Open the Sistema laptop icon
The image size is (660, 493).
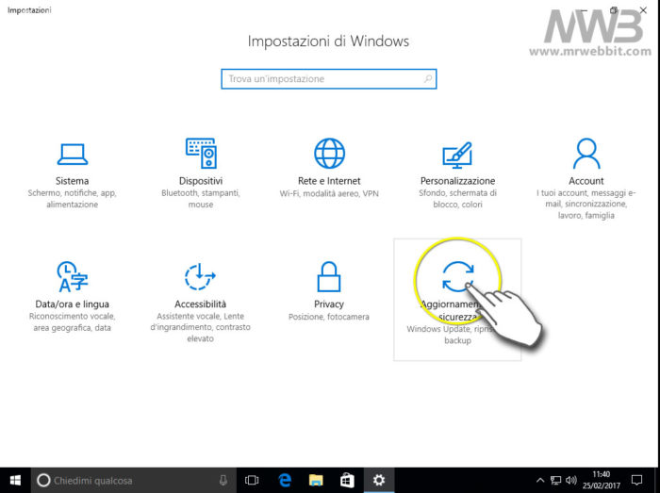73,154
